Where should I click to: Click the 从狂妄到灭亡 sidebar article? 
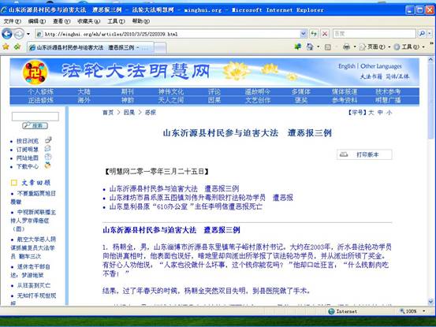[x=34, y=285]
